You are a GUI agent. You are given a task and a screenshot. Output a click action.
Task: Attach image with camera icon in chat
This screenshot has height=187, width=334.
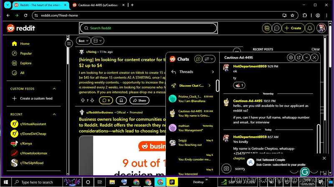(226, 169)
